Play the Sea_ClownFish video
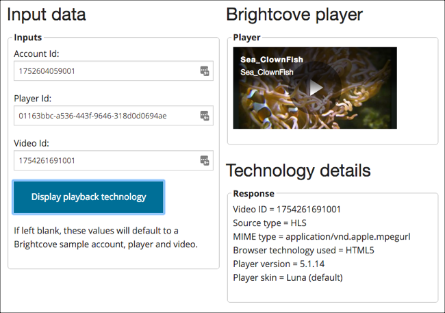The image size is (445, 313). coord(316,88)
